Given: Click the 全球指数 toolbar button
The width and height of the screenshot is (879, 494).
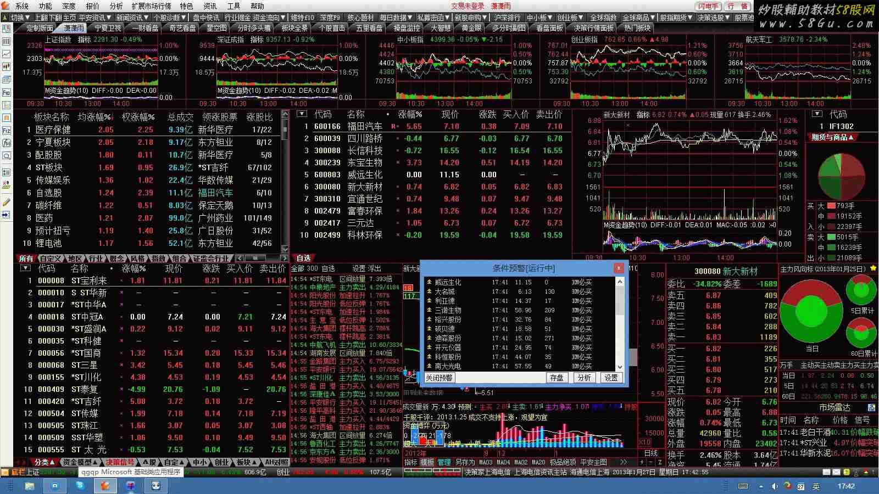Looking at the screenshot, I should tap(603, 18).
